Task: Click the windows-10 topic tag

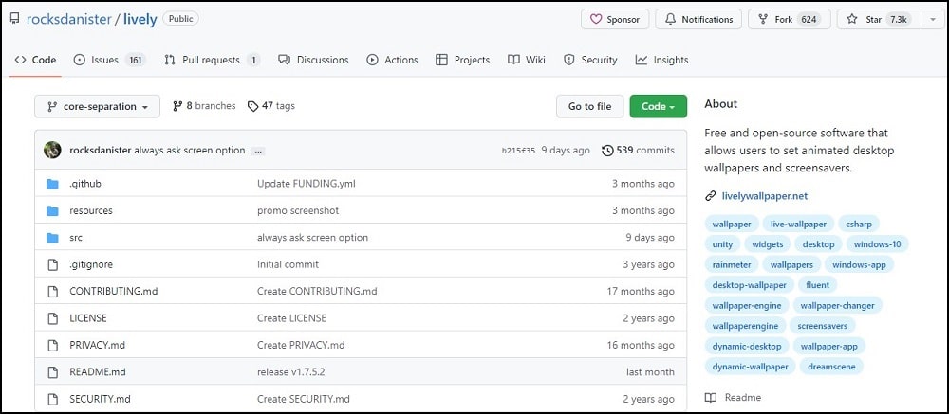Action: 877,244
